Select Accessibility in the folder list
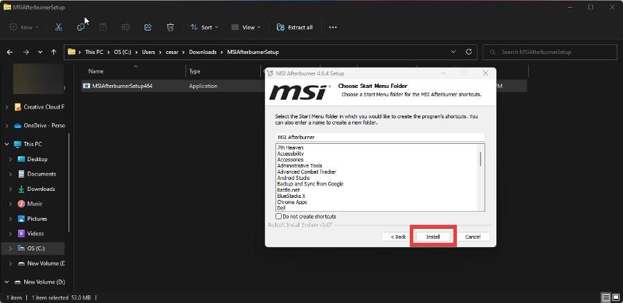This screenshot has height=303, width=623. coord(291,154)
